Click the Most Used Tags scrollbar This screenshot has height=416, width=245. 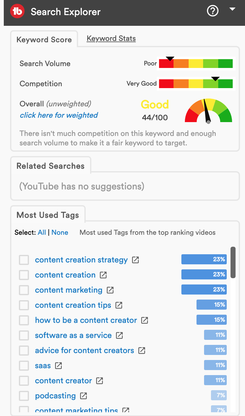233,262
